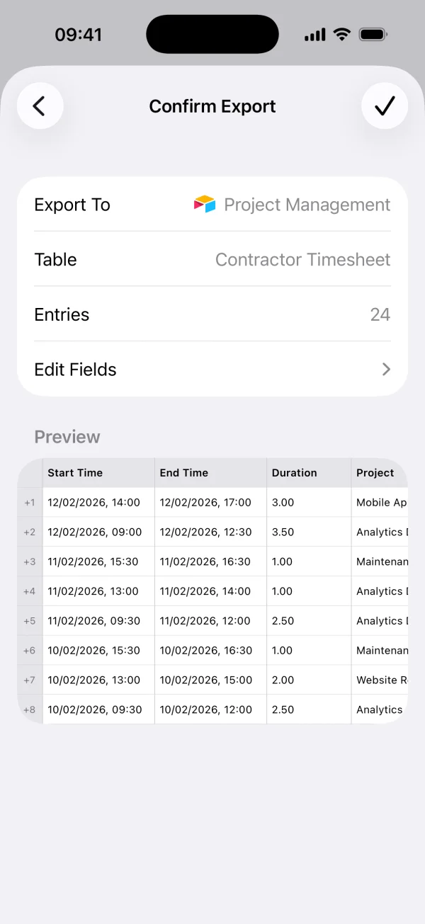The width and height of the screenshot is (425, 924).
Task: Tap the Preview section label
Action: point(67,437)
